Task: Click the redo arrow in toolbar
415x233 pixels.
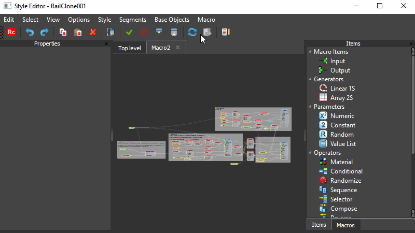Action: (44, 32)
